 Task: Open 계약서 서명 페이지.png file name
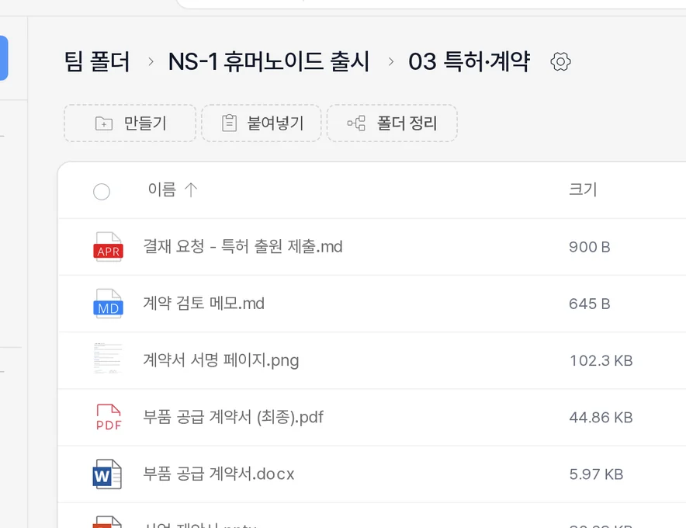[221, 360]
